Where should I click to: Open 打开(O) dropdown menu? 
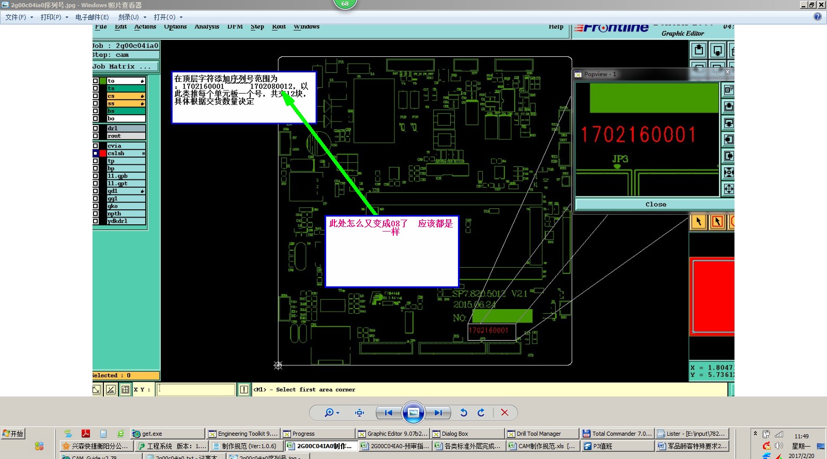[x=168, y=17]
